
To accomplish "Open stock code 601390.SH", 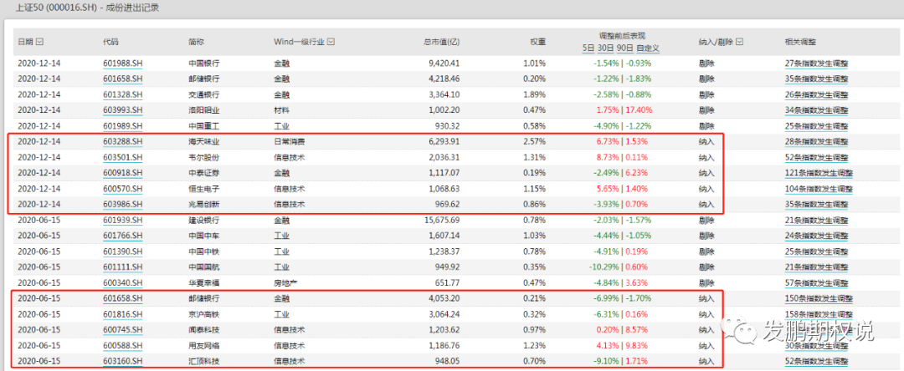I will [x=122, y=252].
